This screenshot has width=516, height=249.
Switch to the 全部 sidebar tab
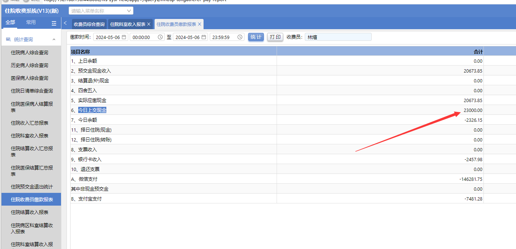click(x=10, y=23)
